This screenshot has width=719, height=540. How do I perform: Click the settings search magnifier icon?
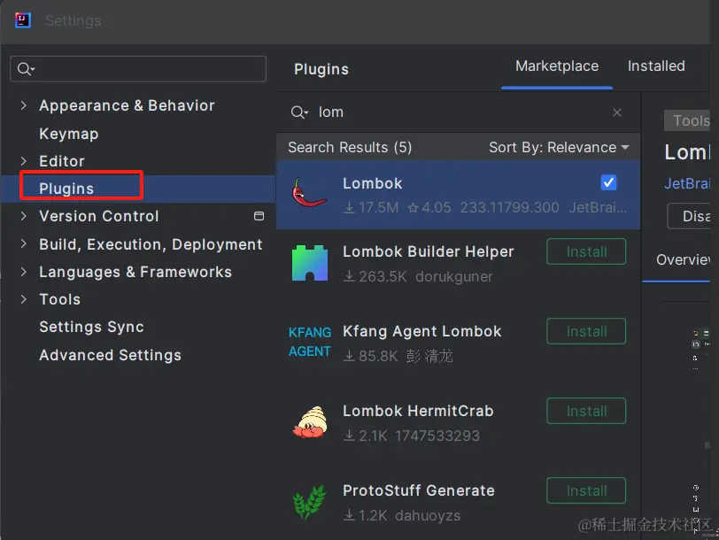point(25,69)
